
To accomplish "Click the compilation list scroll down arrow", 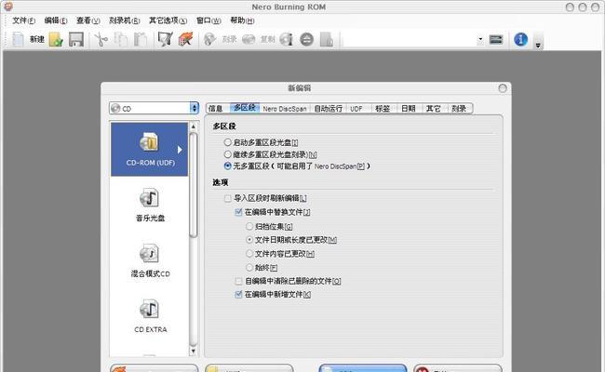I will coord(194,351).
